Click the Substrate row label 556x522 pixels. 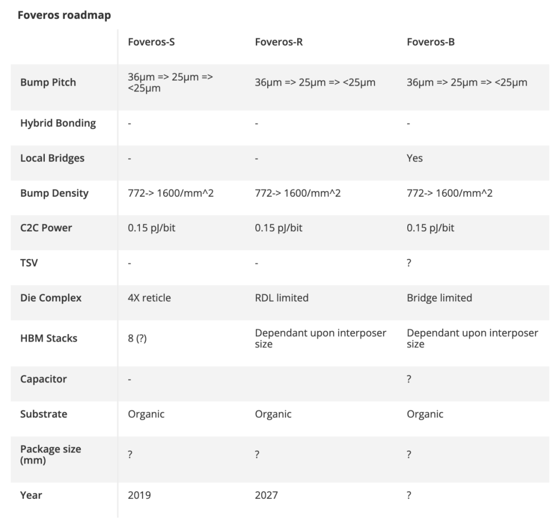44,414
